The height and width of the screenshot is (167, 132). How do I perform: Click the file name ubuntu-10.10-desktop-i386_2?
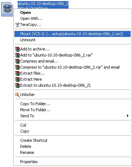pyautogui.click(x=43, y=4)
